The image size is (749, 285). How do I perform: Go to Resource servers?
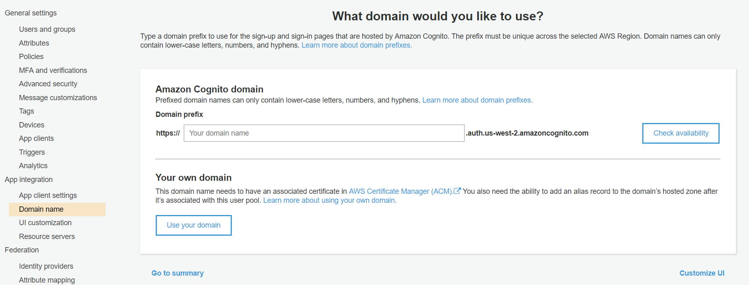click(x=47, y=237)
